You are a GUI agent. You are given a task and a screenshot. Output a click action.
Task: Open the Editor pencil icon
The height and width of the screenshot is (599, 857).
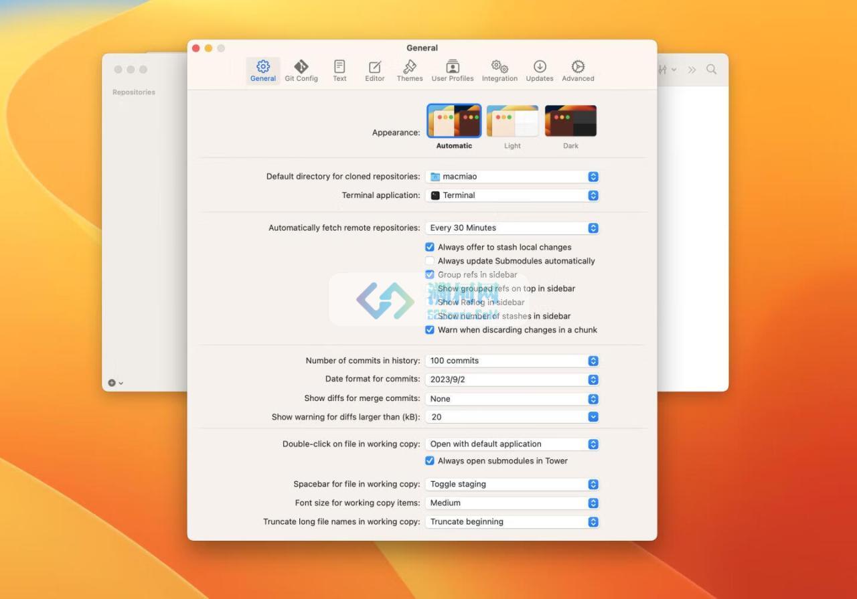click(375, 66)
